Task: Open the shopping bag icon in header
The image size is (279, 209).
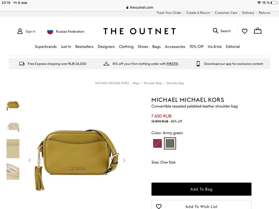Action: pyautogui.click(x=258, y=31)
